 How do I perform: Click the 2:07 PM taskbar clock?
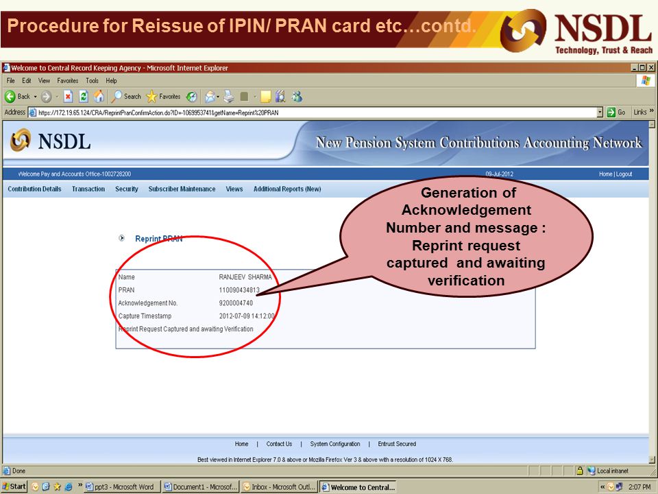click(639, 487)
